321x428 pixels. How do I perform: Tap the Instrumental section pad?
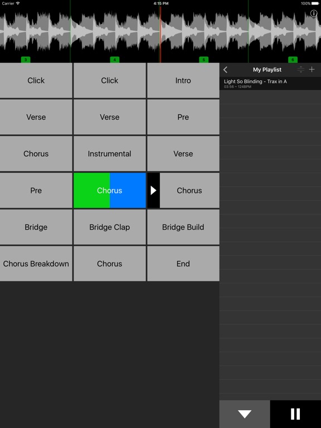pyautogui.click(x=109, y=154)
